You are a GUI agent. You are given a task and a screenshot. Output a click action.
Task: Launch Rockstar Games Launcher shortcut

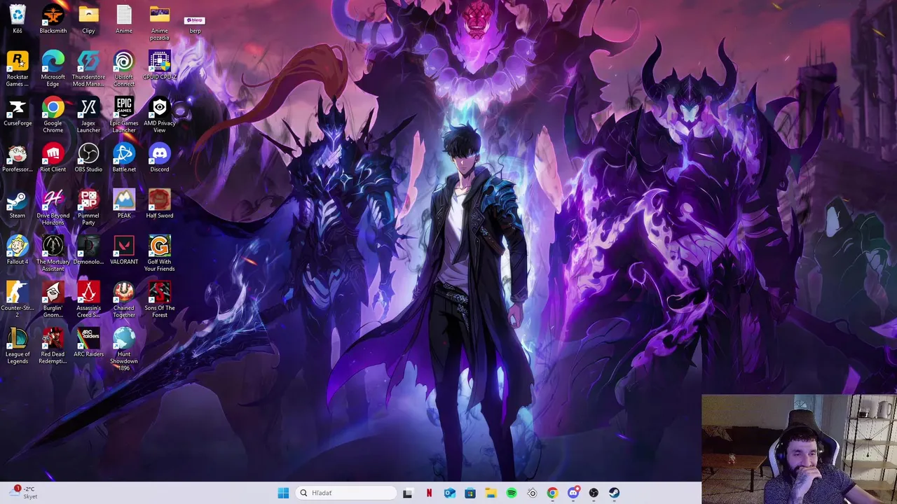[x=18, y=69]
